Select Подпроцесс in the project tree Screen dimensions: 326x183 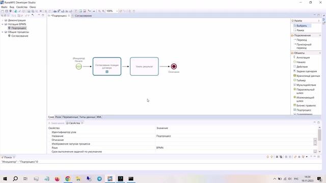(x=18, y=28)
